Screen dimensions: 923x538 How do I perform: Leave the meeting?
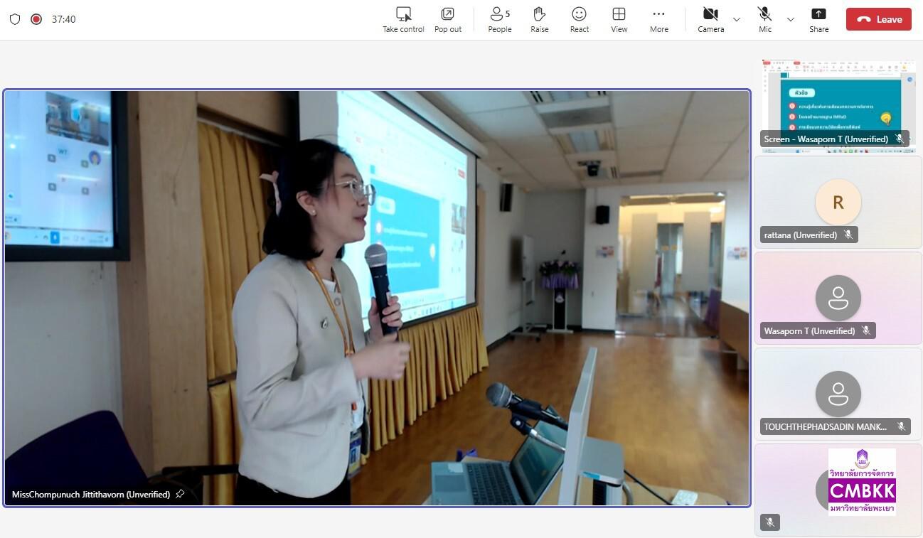click(878, 19)
